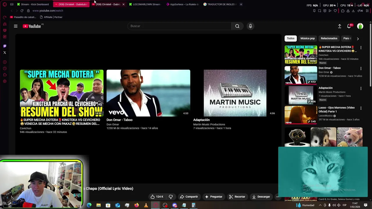The height and width of the screenshot is (209, 372).
Task: Click the Buscar search input
Action: (179, 26)
